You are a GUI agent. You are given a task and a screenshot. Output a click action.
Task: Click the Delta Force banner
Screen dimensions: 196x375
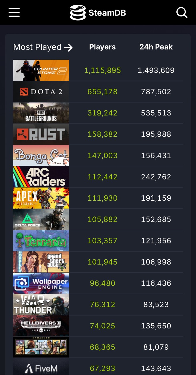point(41,219)
